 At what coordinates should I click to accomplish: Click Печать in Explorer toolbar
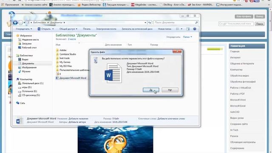[x=87, y=29]
